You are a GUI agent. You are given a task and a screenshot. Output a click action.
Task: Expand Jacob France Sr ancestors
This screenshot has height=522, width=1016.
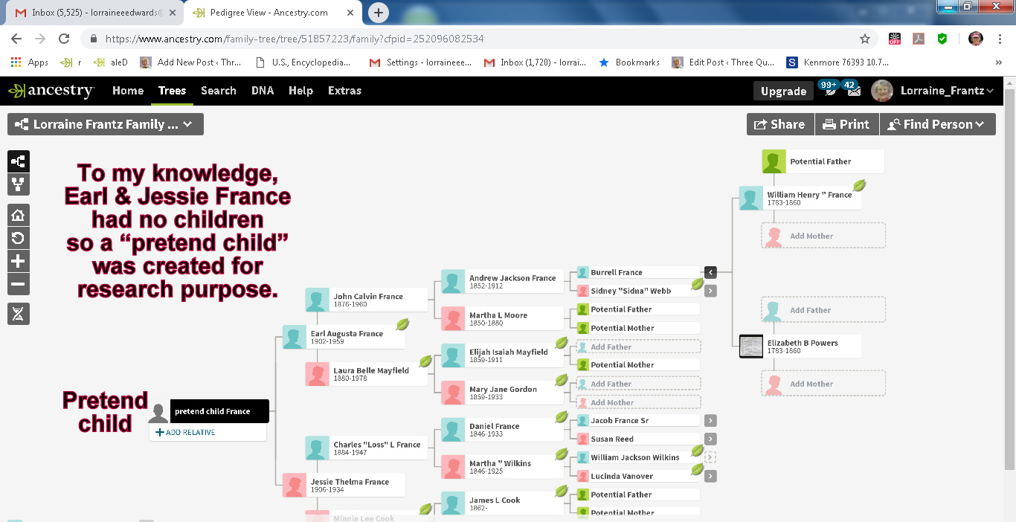(x=710, y=421)
